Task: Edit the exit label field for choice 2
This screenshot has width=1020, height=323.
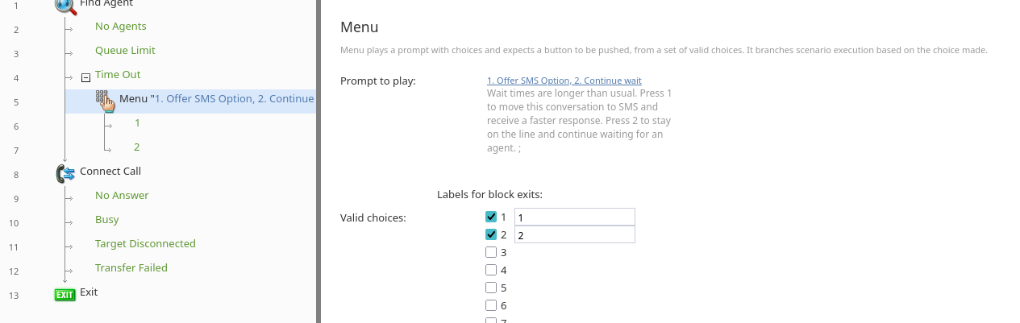Action: pyautogui.click(x=574, y=235)
